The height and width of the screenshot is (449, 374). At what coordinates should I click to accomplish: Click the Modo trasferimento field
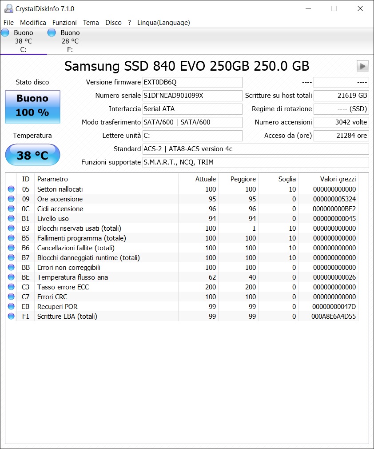click(192, 122)
